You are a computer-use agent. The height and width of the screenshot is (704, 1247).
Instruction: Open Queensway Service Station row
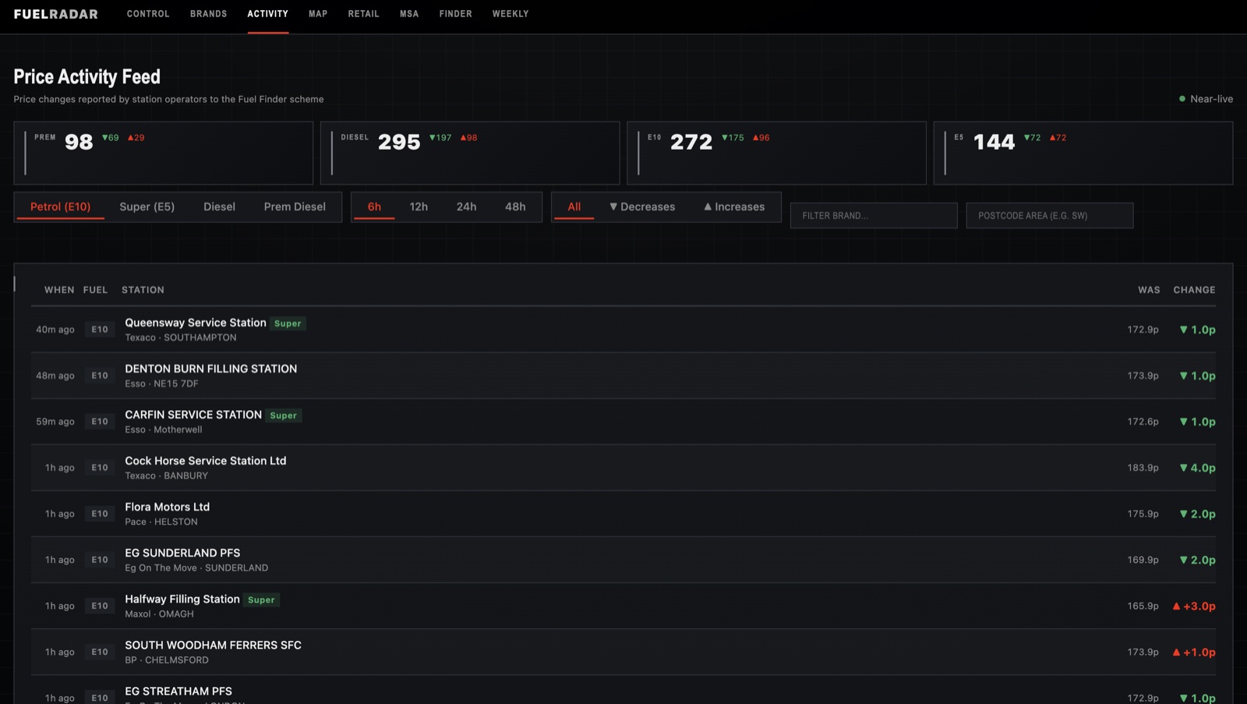point(623,330)
